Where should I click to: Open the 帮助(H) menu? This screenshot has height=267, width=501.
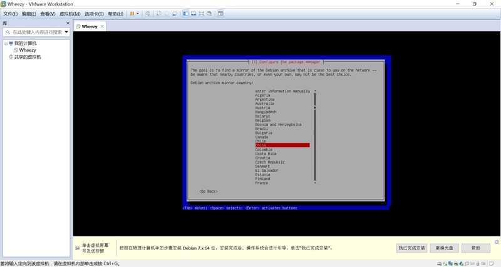pos(115,14)
